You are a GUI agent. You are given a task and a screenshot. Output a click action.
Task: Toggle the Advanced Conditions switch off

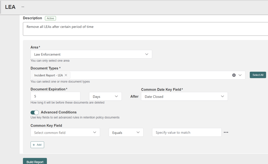(x=35, y=112)
